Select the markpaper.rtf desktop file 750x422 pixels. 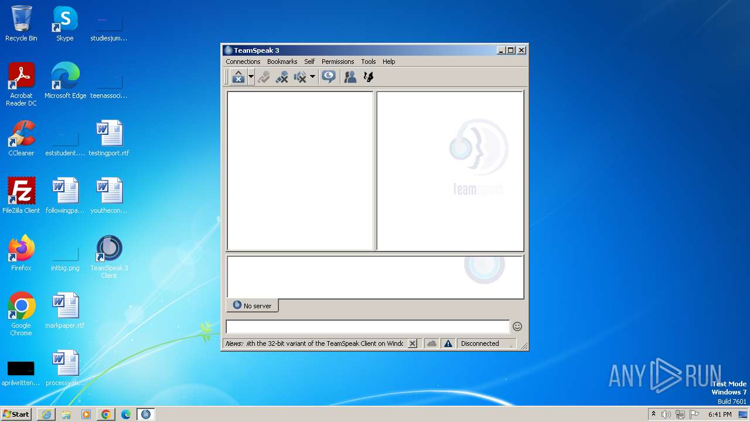pyautogui.click(x=65, y=311)
